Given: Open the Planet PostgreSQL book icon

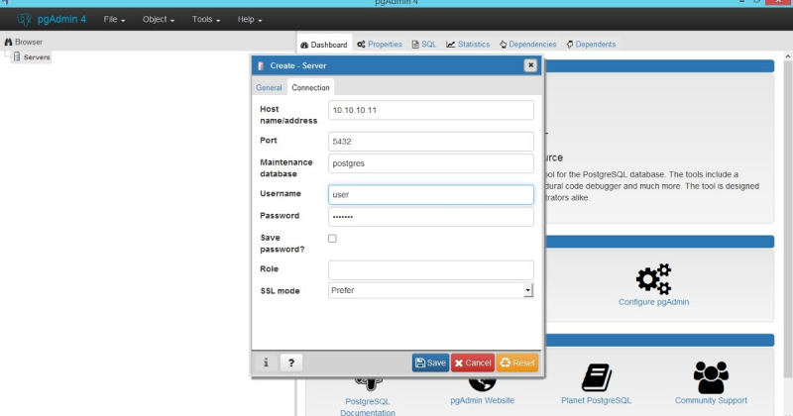Looking at the screenshot, I should pos(595,377).
